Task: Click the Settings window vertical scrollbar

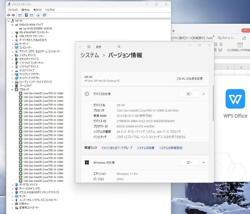Action: point(213,103)
